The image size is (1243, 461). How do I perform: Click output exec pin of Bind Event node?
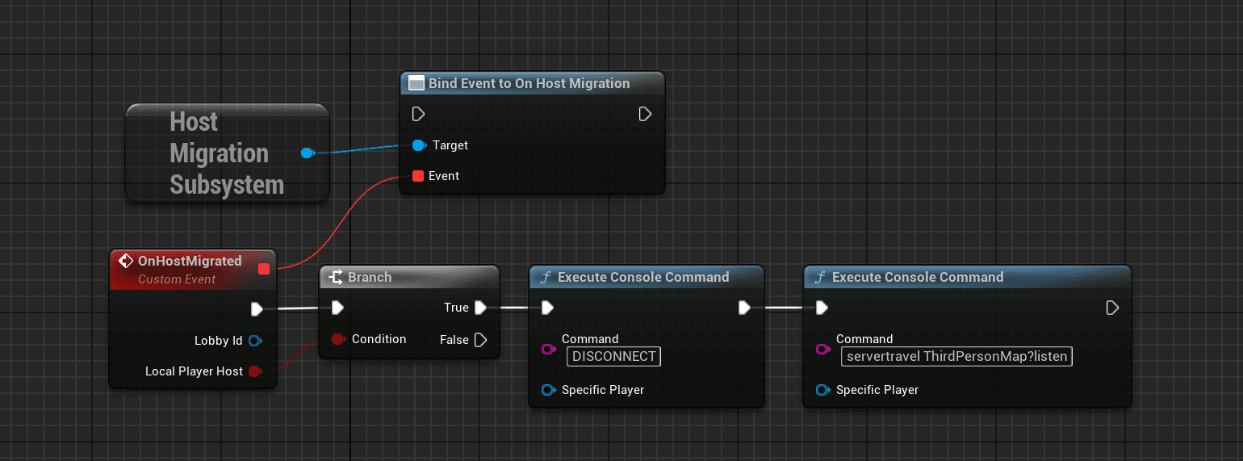(645, 114)
